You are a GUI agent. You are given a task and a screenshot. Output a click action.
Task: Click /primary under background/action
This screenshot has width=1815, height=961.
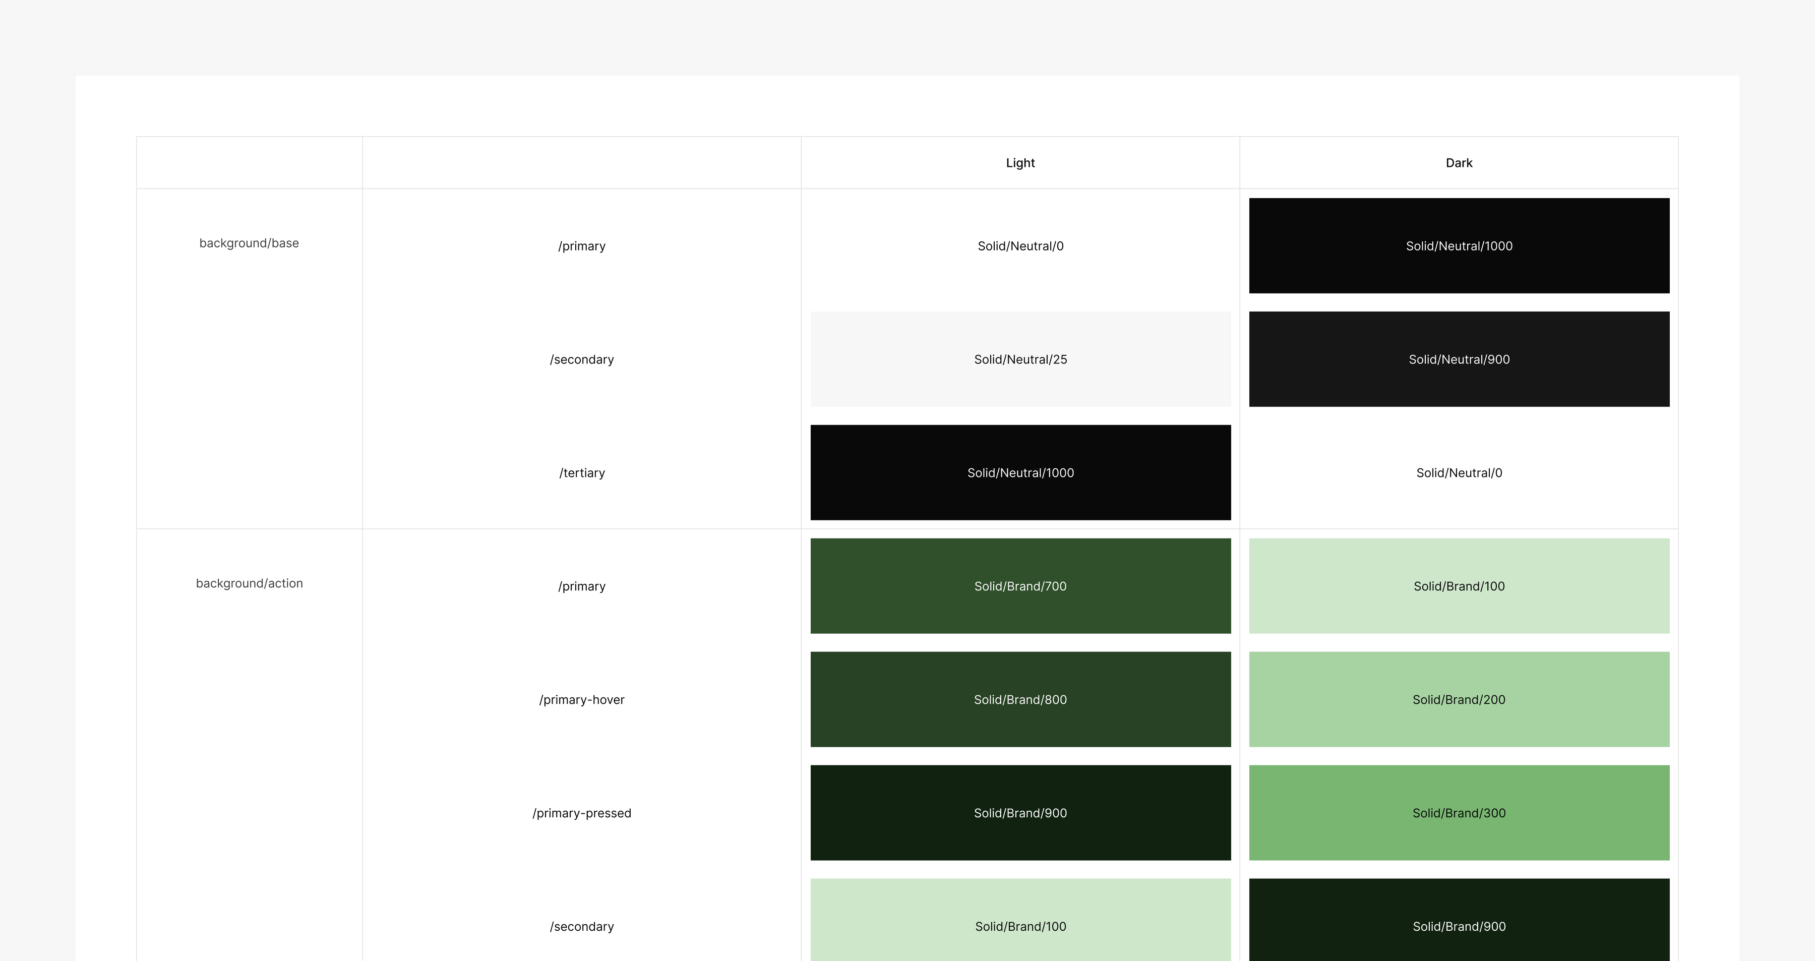(x=581, y=586)
